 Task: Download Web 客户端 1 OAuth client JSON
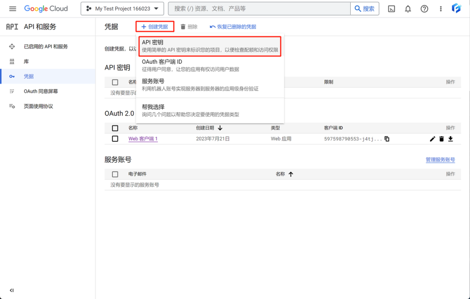(x=450, y=139)
